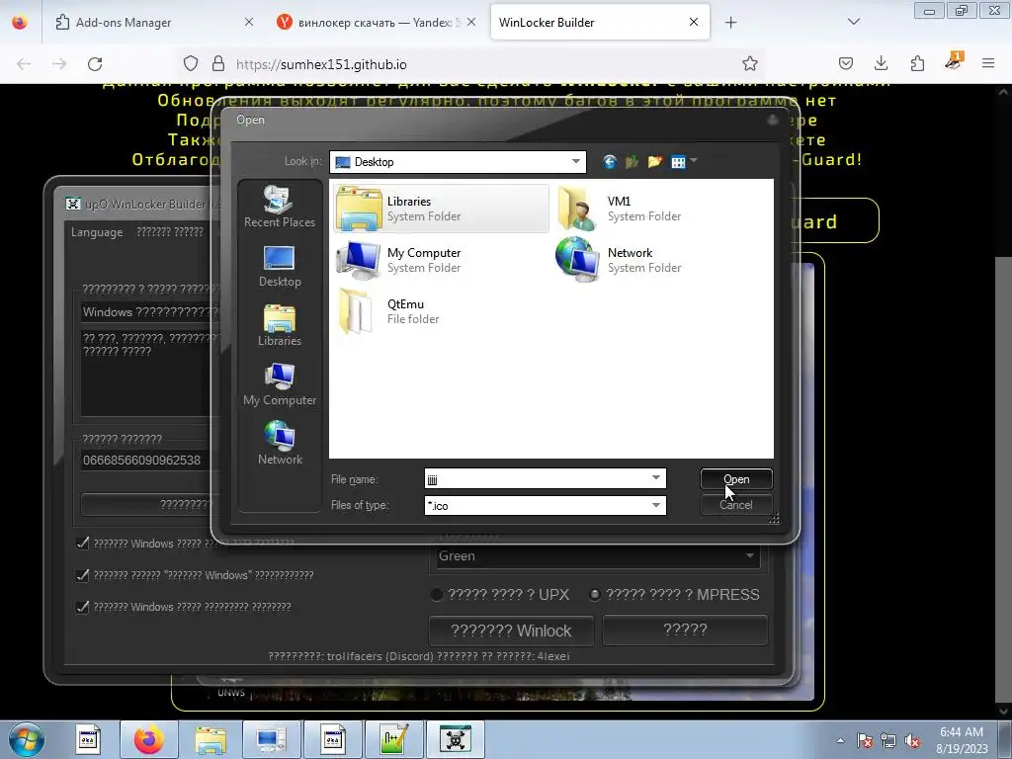Close the Add-ons Manager tab
The width and height of the screenshot is (1012, 759).
[x=248, y=22]
